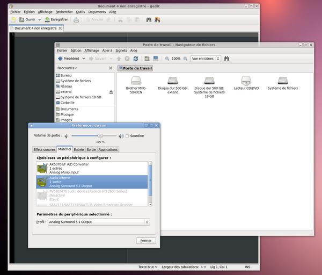Open the Signets menu in file browser
Screen dimensions: 322x275
(x=121, y=50)
